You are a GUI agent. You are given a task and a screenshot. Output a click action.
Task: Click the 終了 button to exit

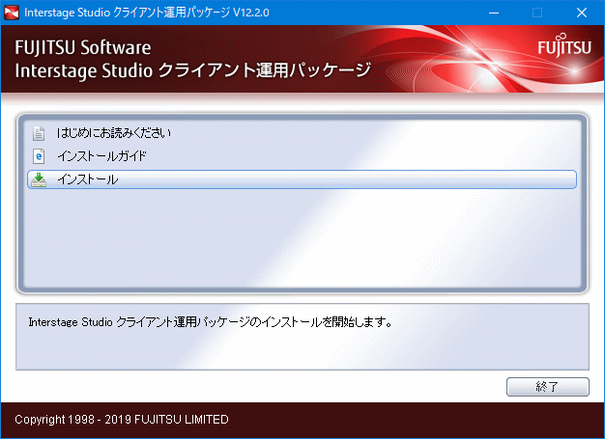pyautogui.click(x=548, y=387)
